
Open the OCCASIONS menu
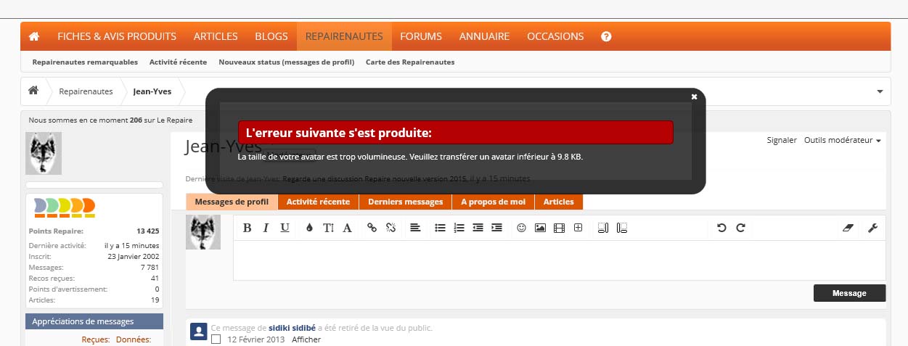click(555, 36)
